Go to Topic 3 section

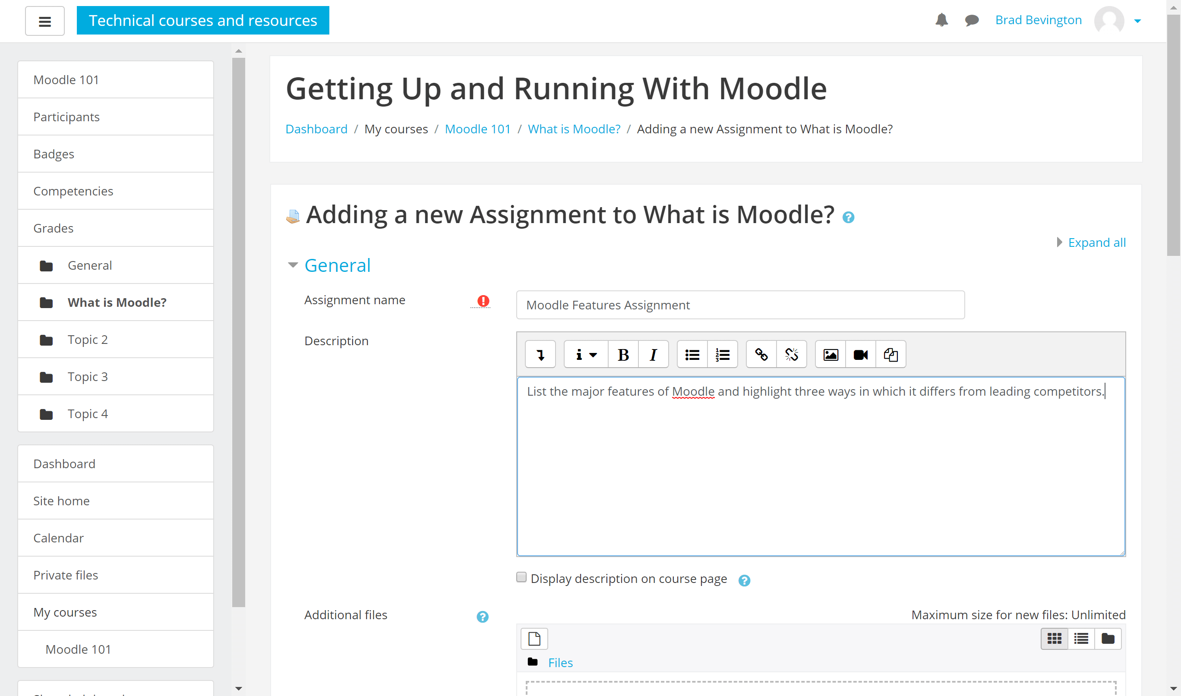115,377
